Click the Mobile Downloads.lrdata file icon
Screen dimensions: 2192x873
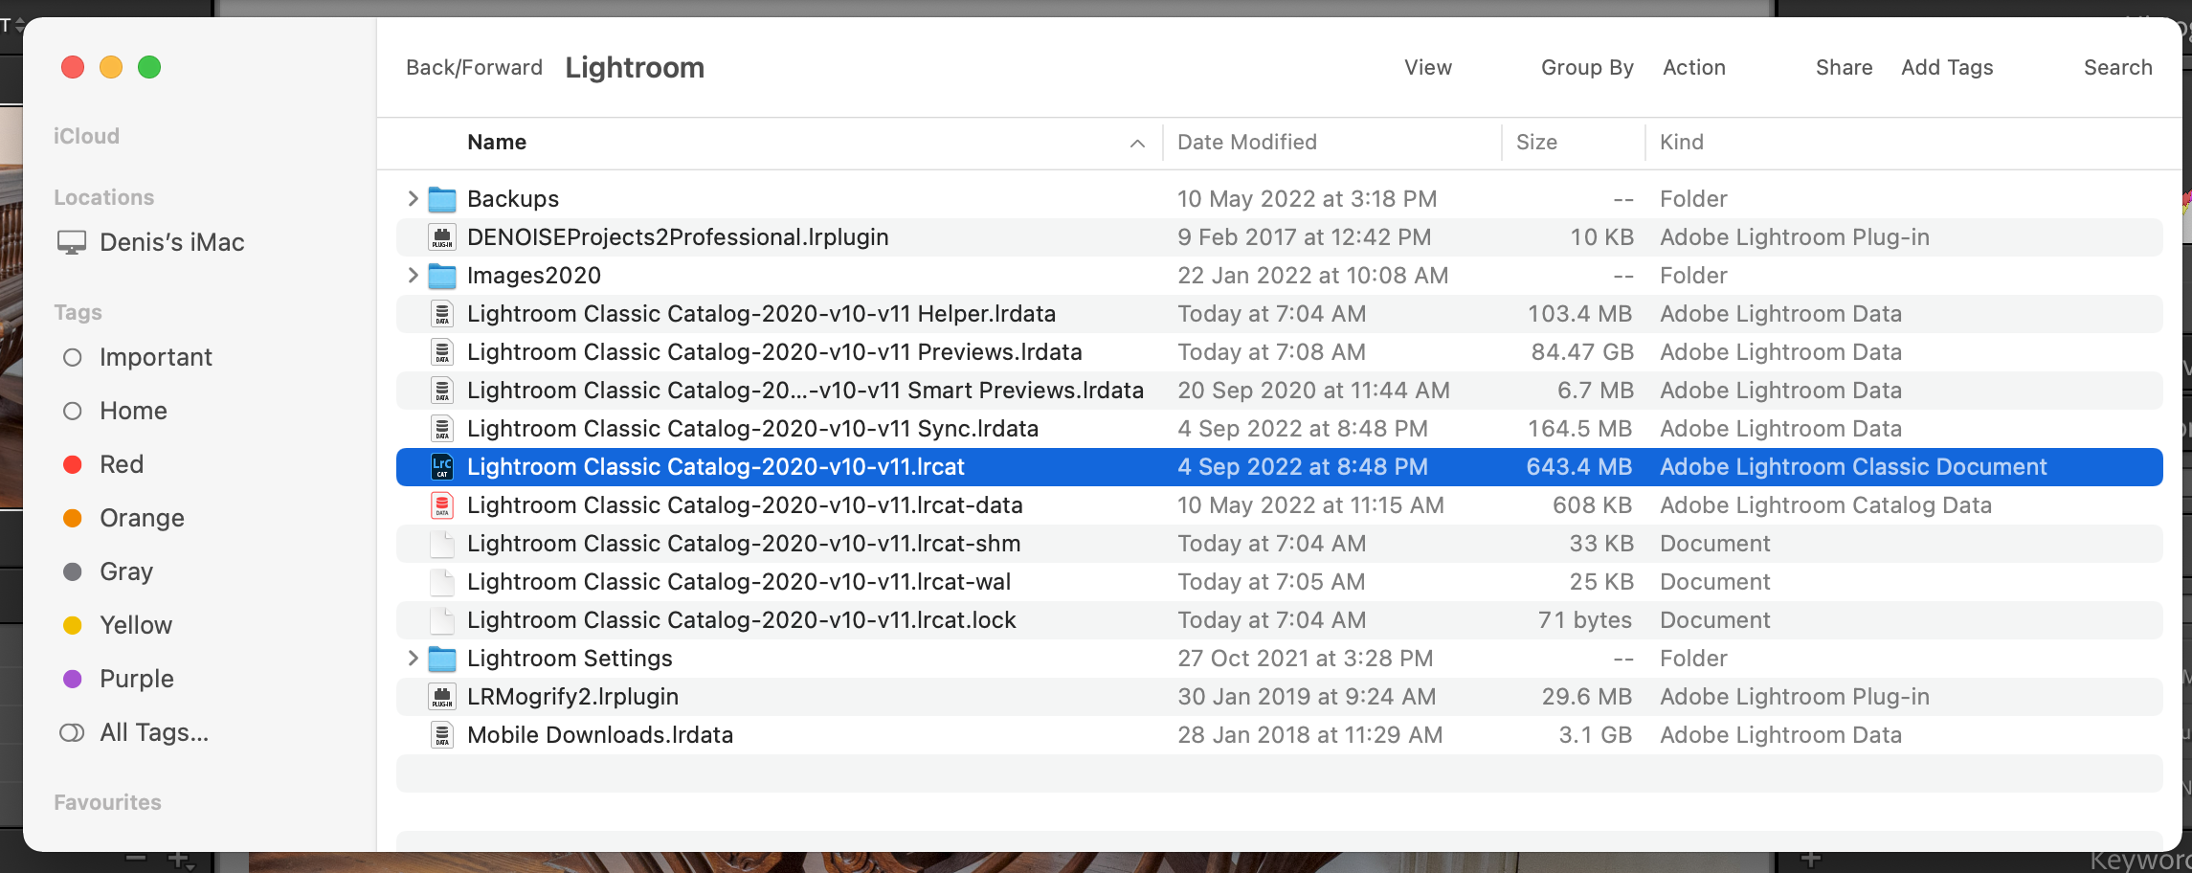click(x=441, y=735)
